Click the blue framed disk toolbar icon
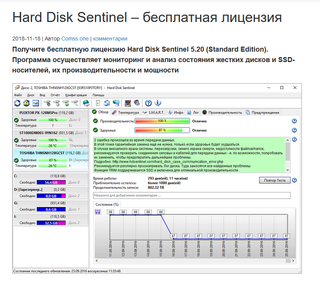The image size is (320, 283). tap(36, 103)
